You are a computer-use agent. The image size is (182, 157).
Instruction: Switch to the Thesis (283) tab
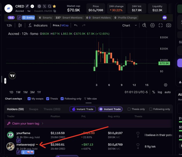[x=52, y=109]
